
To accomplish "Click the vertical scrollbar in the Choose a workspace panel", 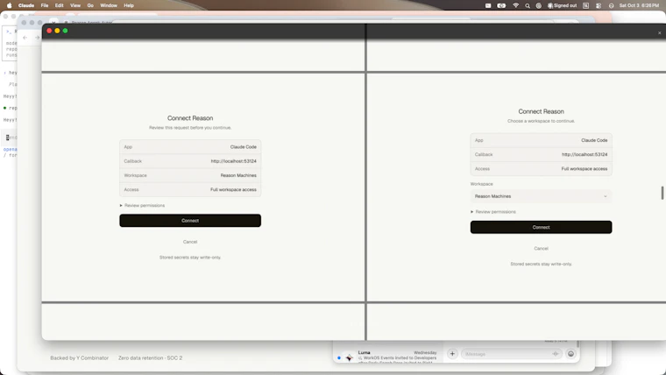I will (x=662, y=193).
